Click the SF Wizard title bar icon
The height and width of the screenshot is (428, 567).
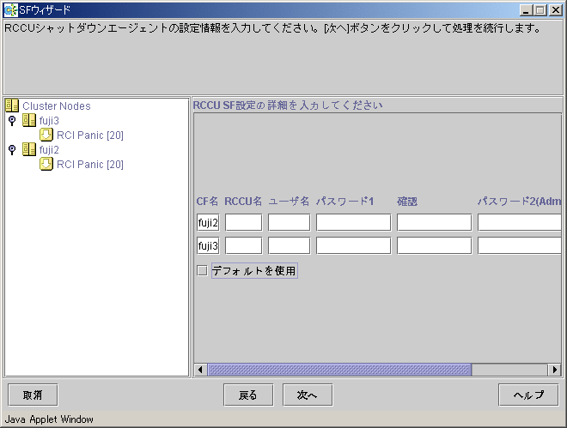[x=10, y=10]
